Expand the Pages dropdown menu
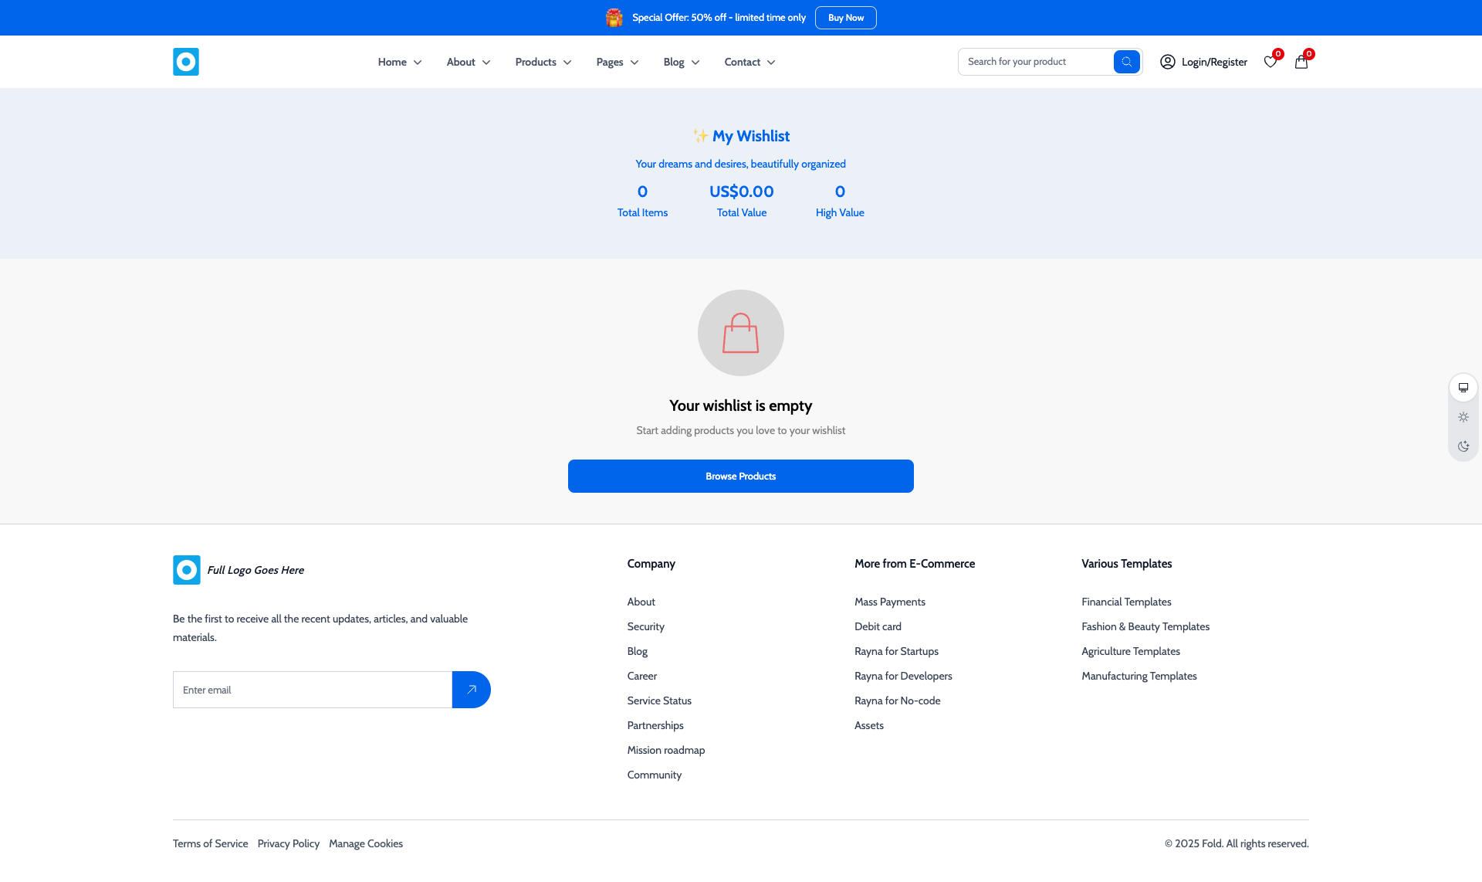 click(617, 62)
